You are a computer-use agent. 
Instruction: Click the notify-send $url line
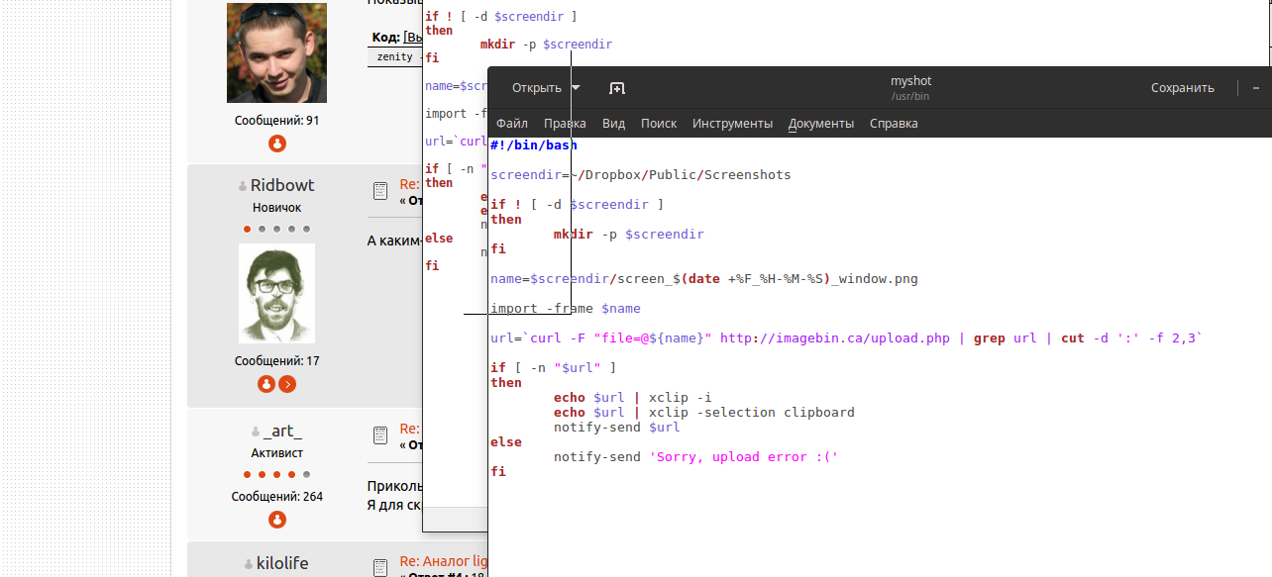(x=617, y=428)
